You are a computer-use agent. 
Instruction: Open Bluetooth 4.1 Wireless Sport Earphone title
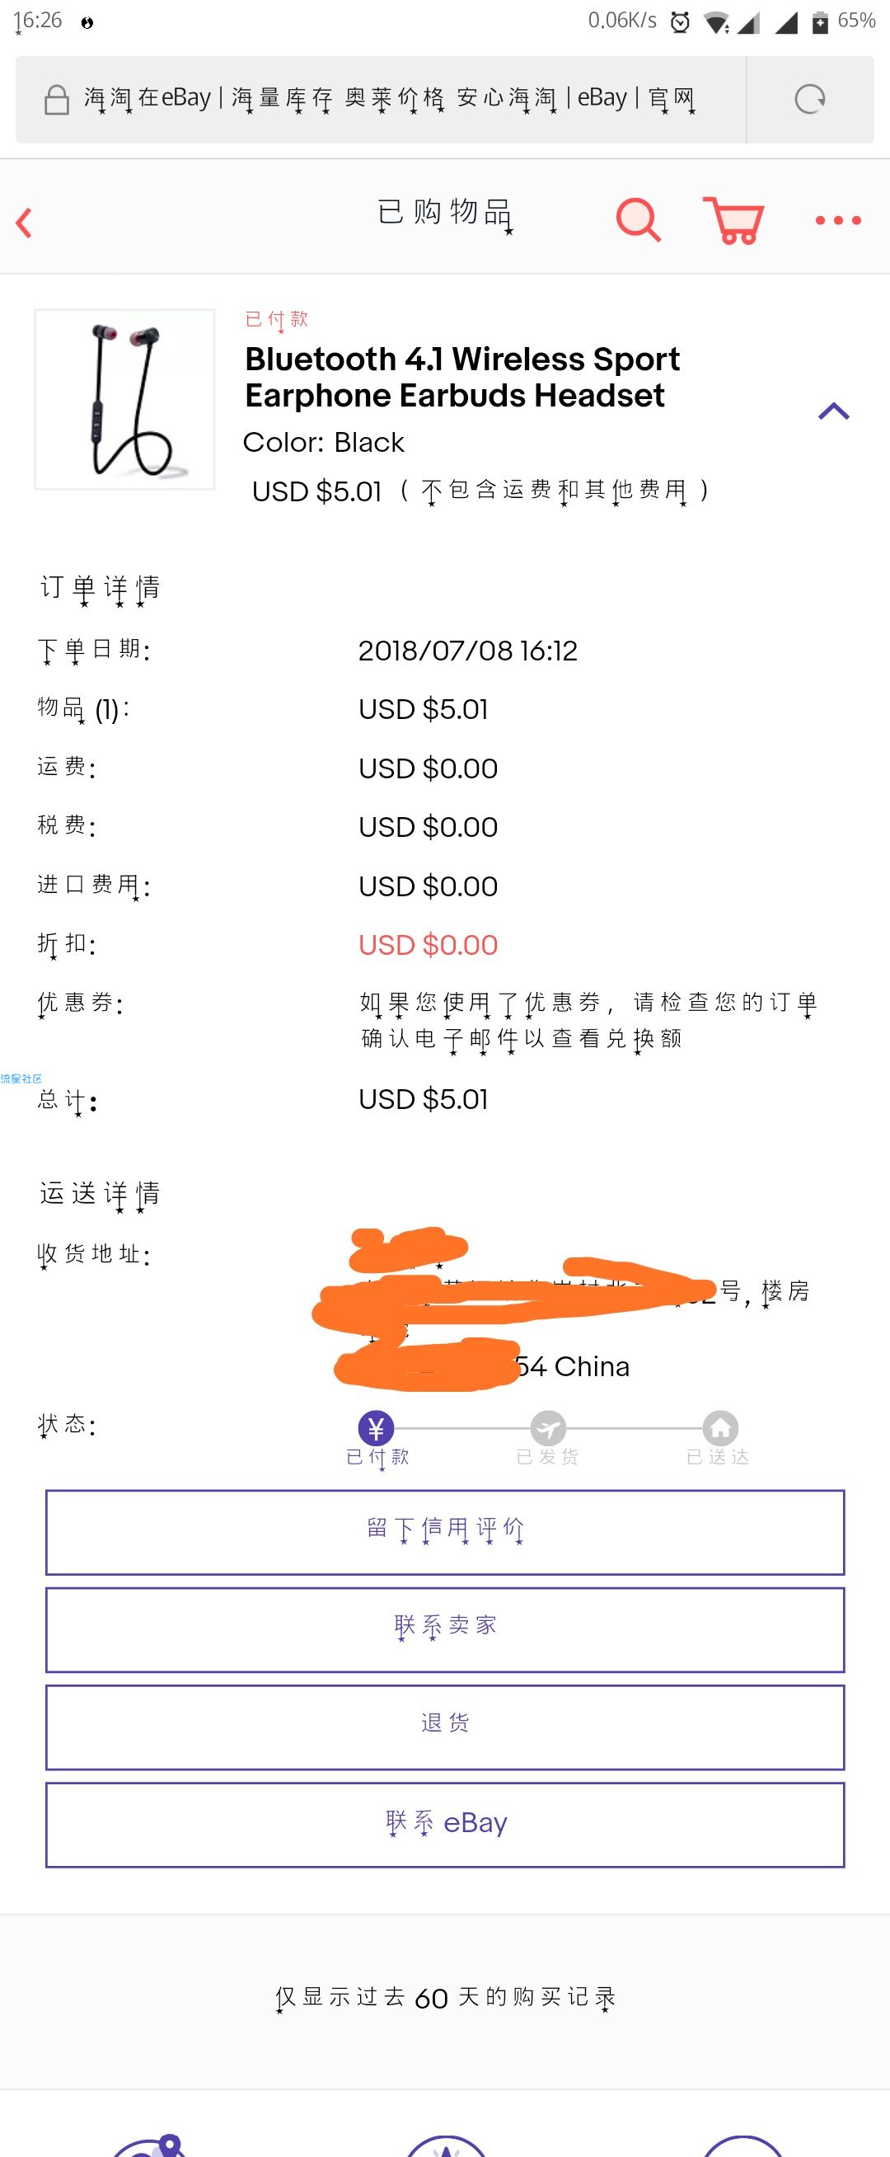click(x=462, y=377)
